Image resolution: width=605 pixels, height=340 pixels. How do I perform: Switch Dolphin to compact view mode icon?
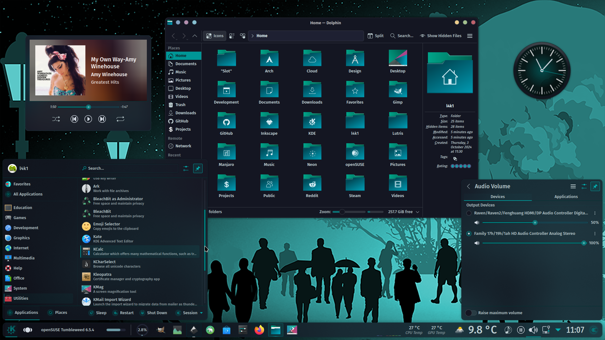coord(232,36)
